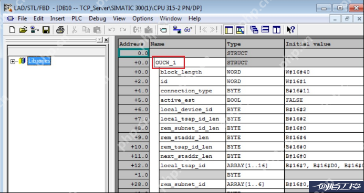Click the Name column header
Viewport: 364px width, 193px height.
pyautogui.click(x=188, y=44)
